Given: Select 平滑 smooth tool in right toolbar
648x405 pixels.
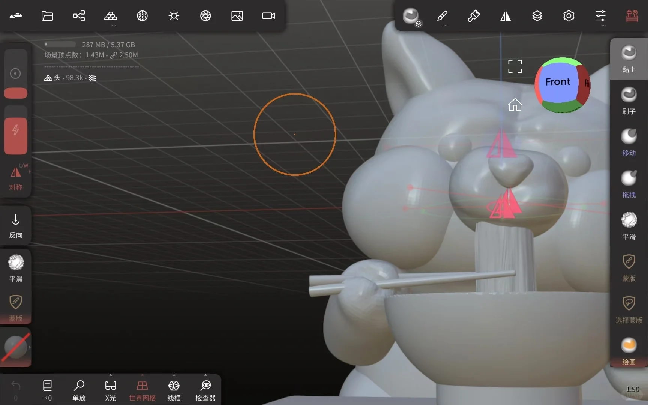Looking at the screenshot, I should (x=629, y=226).
